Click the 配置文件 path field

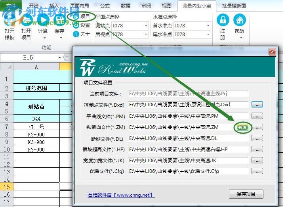[188, 171]
